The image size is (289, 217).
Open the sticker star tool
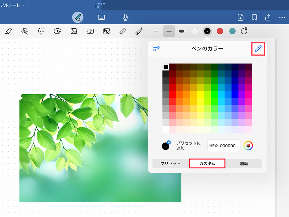click(57, 31)
